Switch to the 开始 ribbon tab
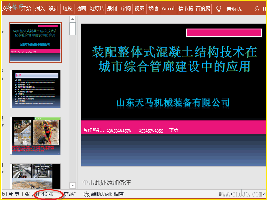Image resolution: width=267 pixels, height=200 pixels. [x=26, y=9]
